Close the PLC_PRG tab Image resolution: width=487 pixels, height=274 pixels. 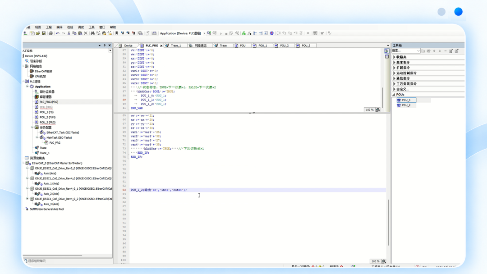pyautogui.click(x=161, y=46)
